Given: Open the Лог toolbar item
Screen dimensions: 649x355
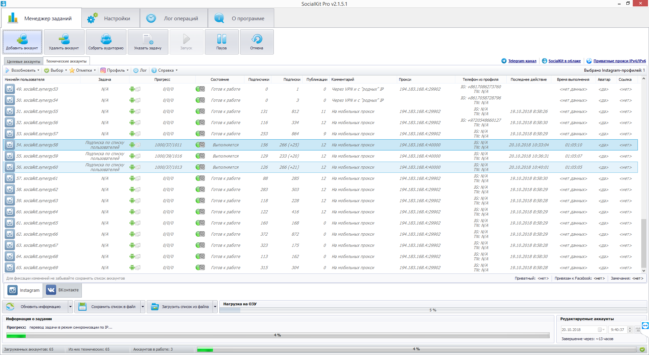Looking at the screenshot, I should [x=140, y=70].
